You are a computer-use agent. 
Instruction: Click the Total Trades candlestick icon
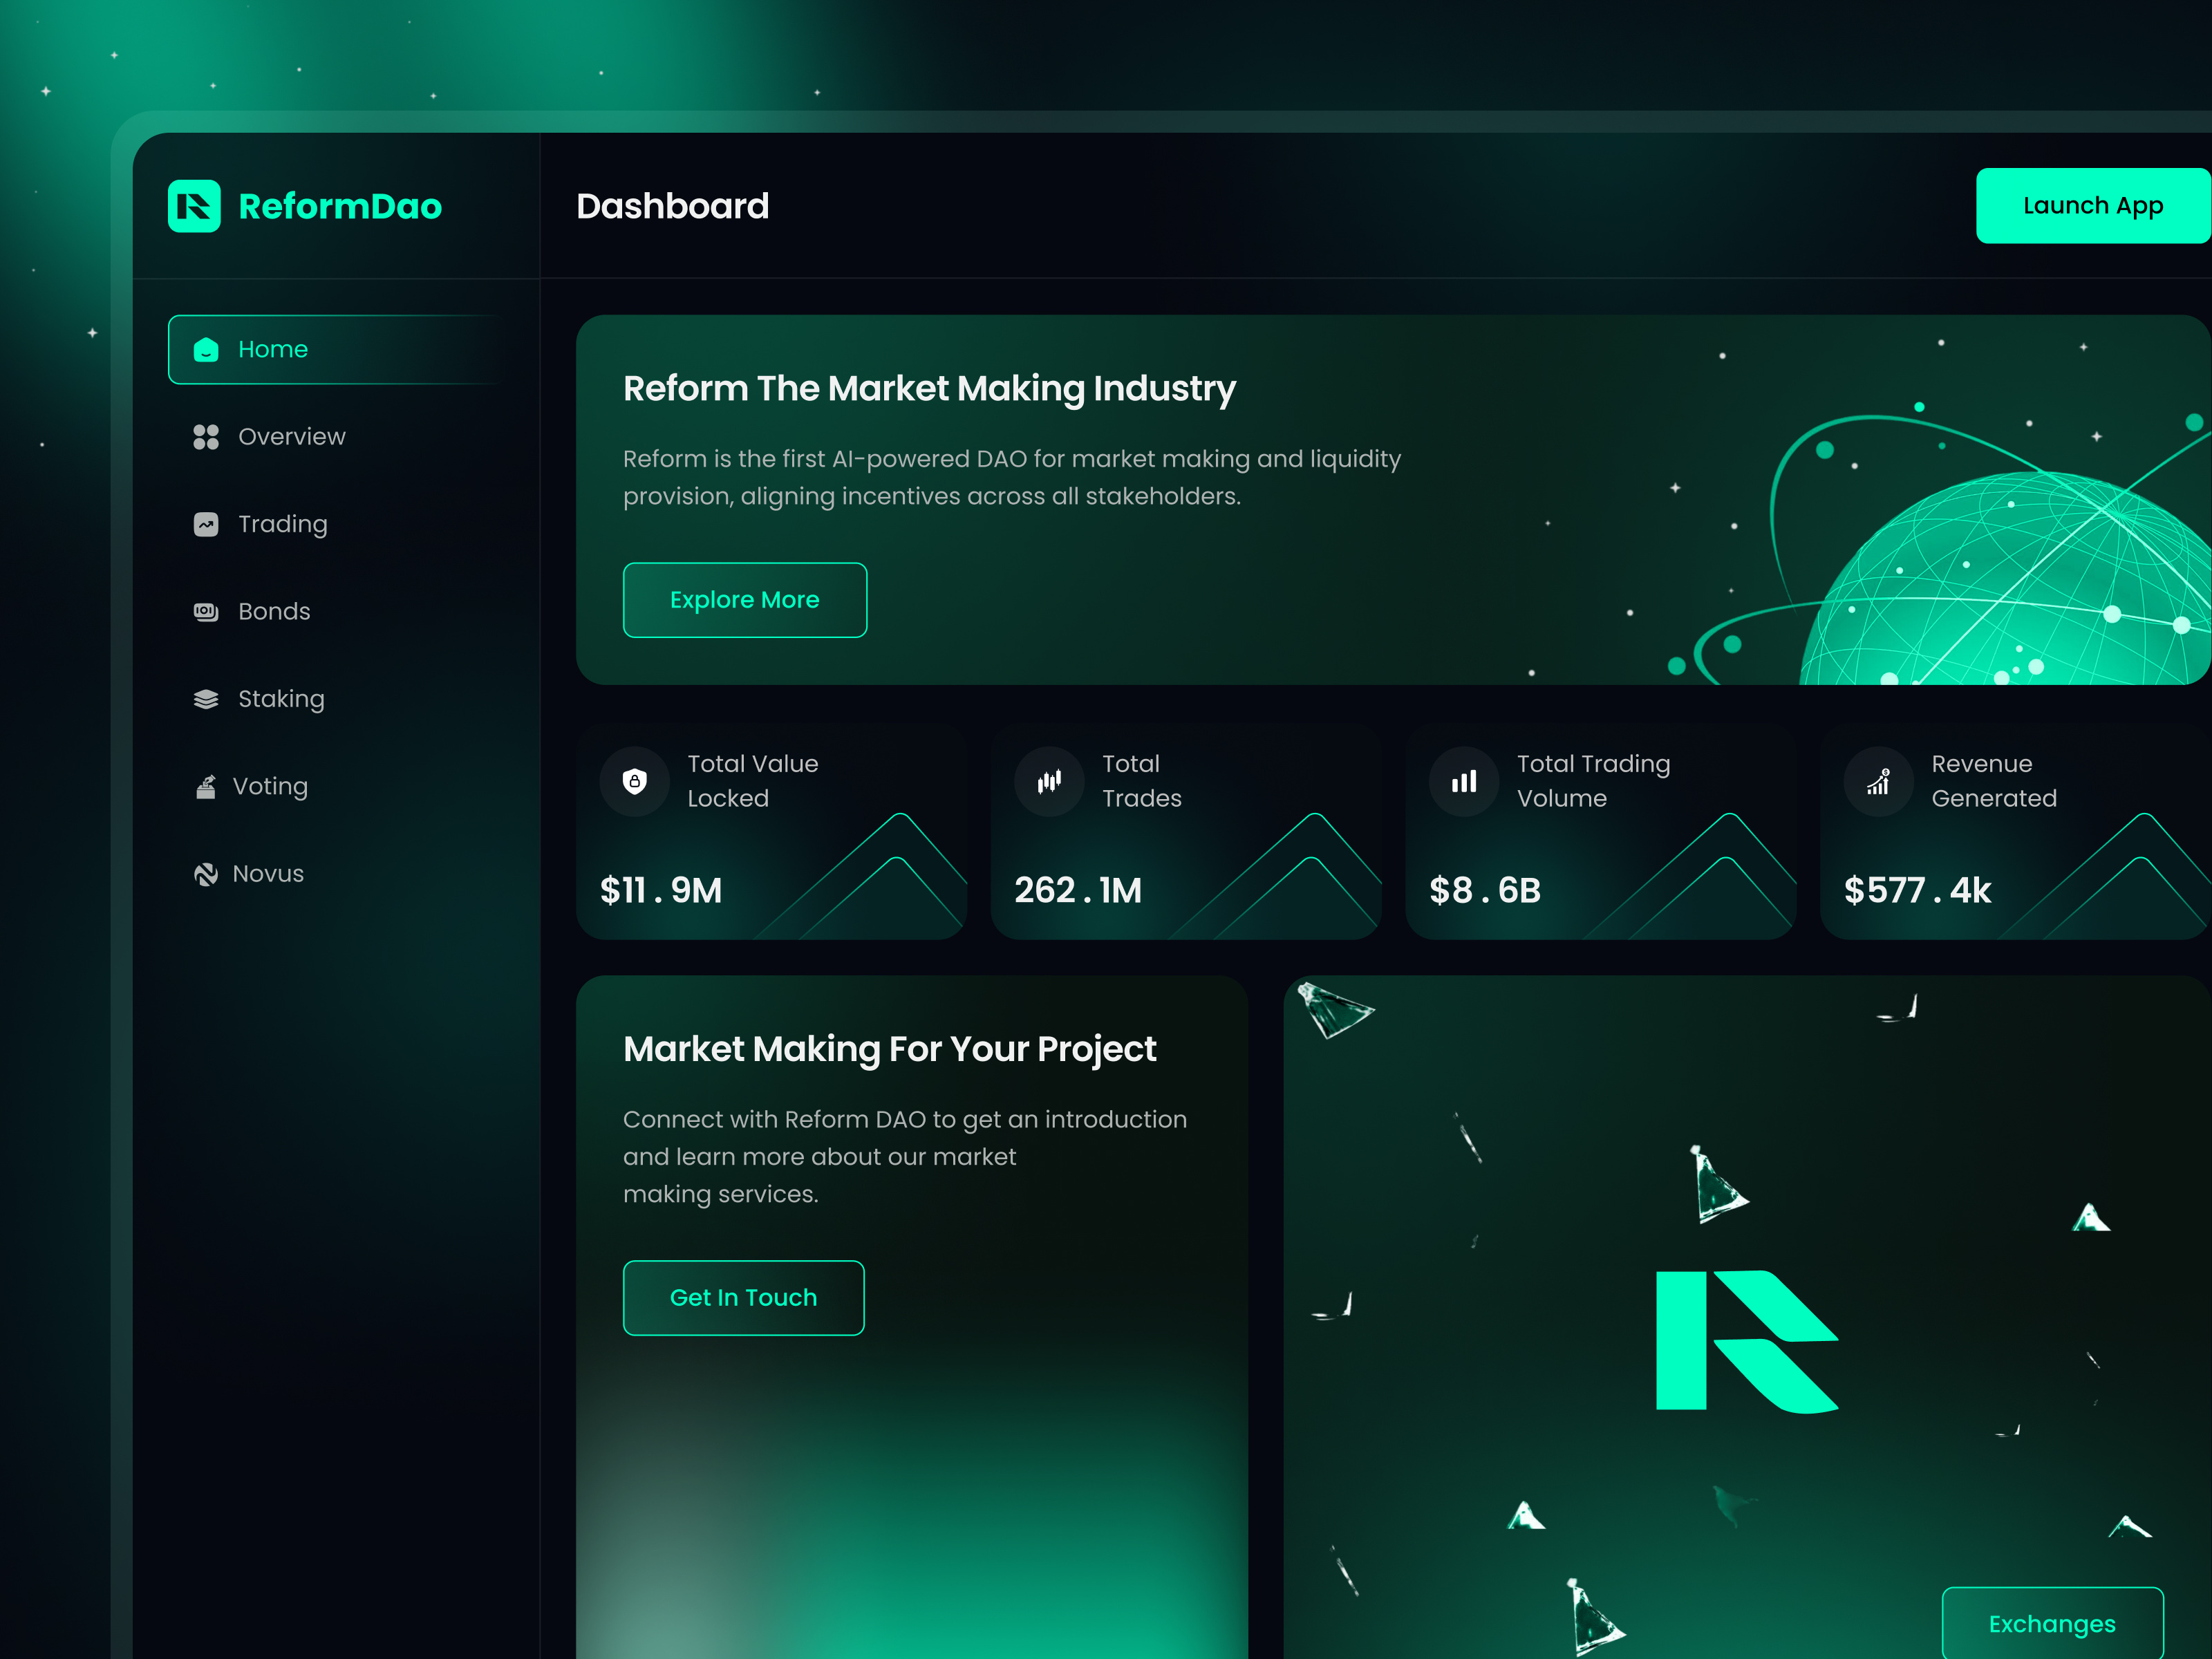click(1049, 781)
